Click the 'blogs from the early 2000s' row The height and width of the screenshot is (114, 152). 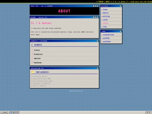pos(64,79)
